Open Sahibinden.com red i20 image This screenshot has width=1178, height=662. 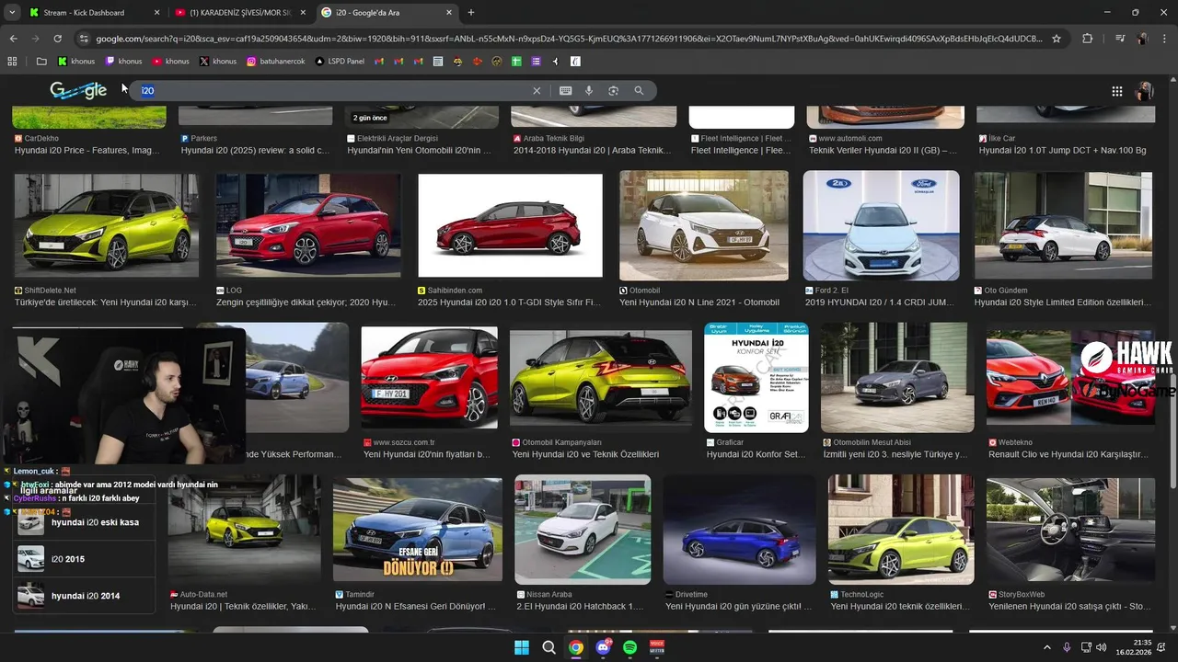[510, 225]
